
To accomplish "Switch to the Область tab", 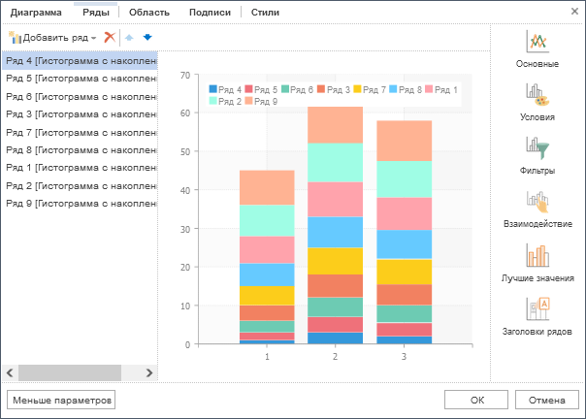I will [x=148, y=13].
